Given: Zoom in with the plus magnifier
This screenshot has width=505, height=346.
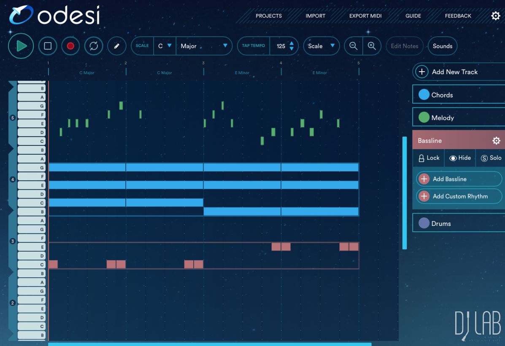Looking at the screenshot, I should coord(372,46).
